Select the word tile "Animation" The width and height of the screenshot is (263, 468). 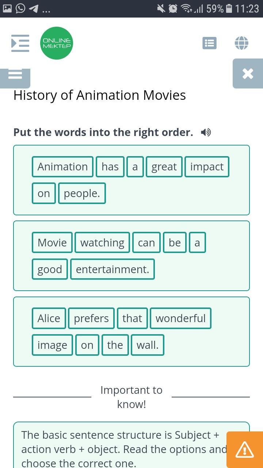[x=62, y=167]
